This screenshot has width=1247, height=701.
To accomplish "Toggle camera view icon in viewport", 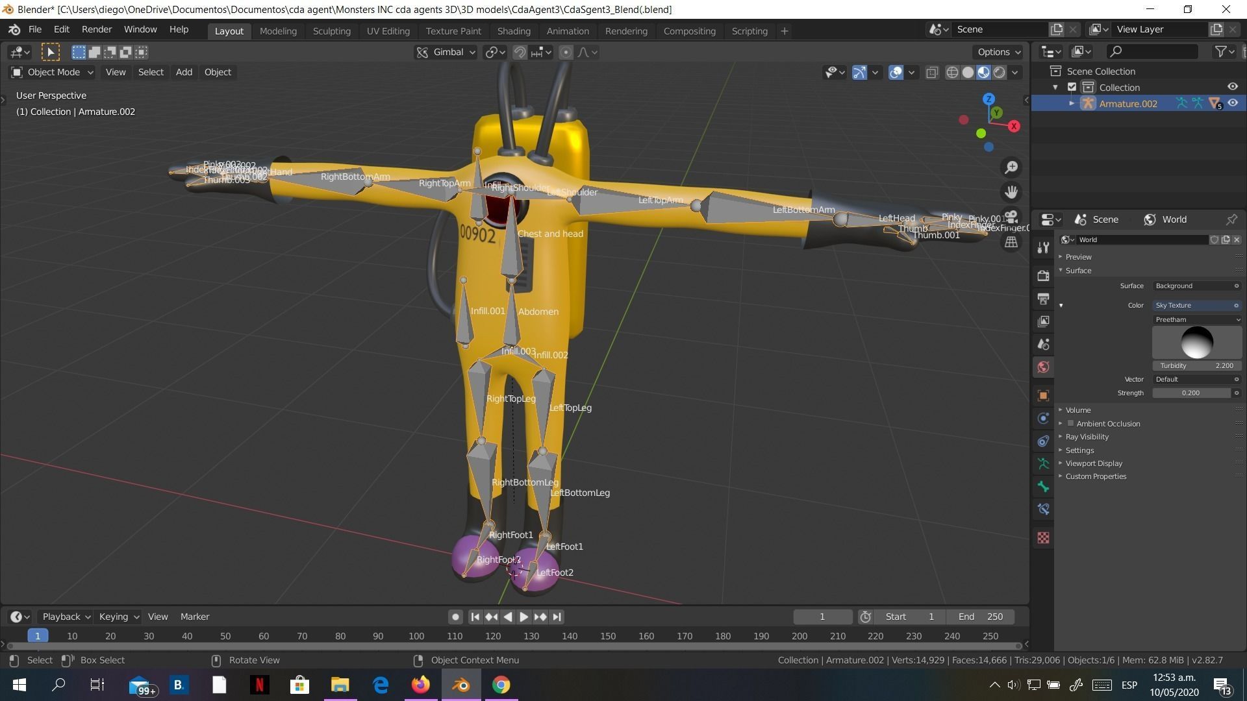I will (1011, 217).
